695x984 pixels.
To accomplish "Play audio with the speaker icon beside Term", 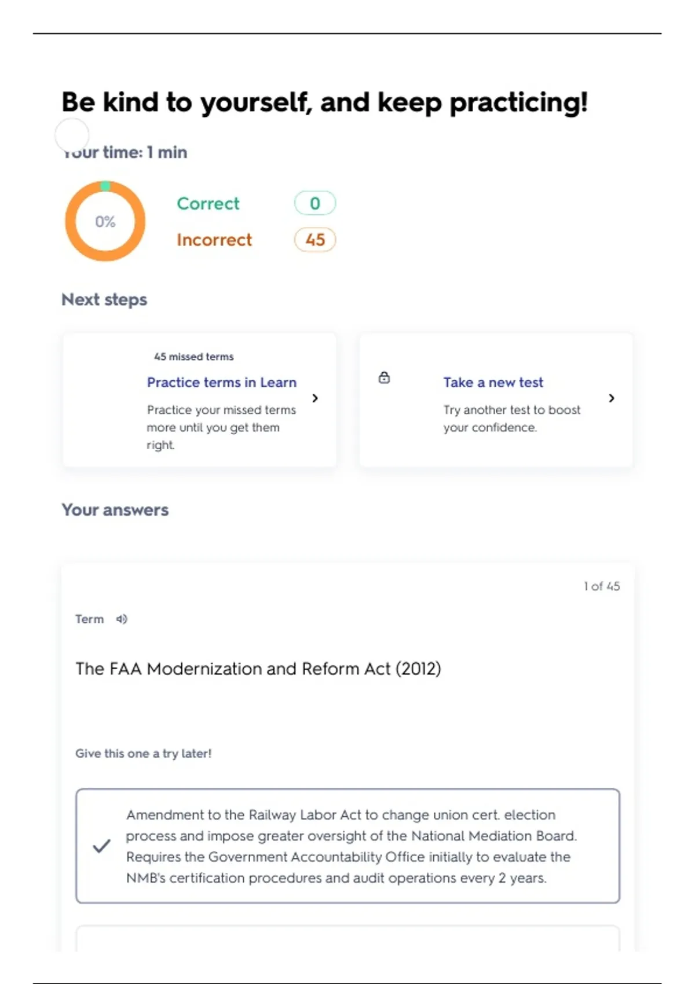I will pyautogui.click(x=122, y=619).
